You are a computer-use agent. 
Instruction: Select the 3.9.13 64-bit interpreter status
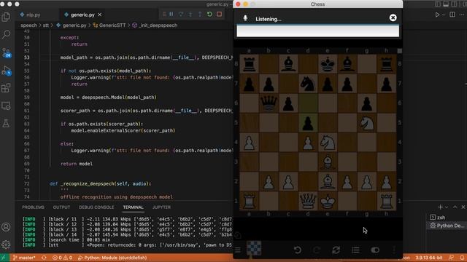[429, 258]
